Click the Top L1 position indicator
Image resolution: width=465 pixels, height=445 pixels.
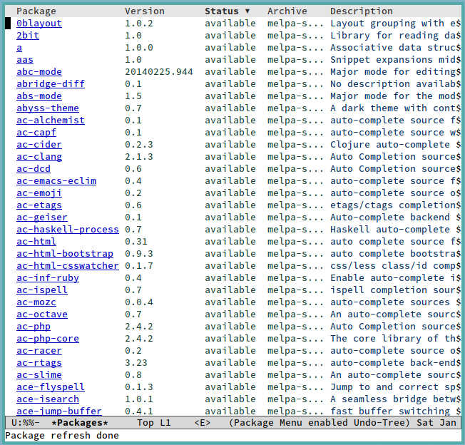pos(154,422)
